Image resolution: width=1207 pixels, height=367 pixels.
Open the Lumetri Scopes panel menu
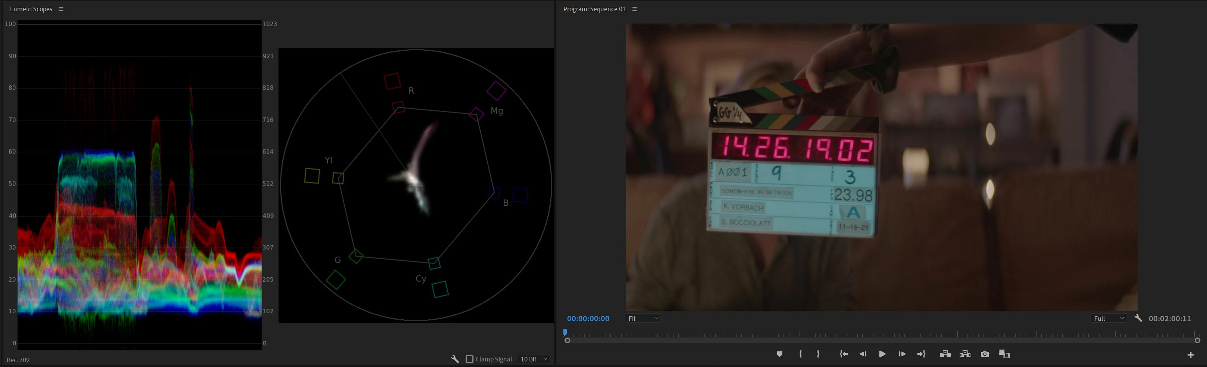pos(61,9)
